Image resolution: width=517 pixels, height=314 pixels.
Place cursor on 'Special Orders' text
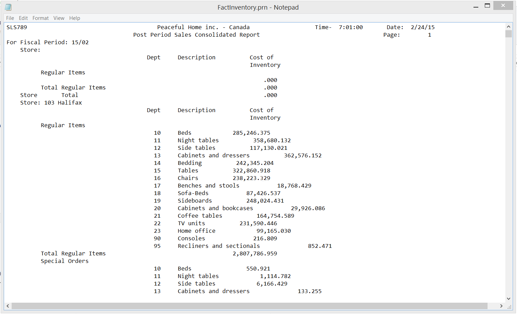[64, 261]
